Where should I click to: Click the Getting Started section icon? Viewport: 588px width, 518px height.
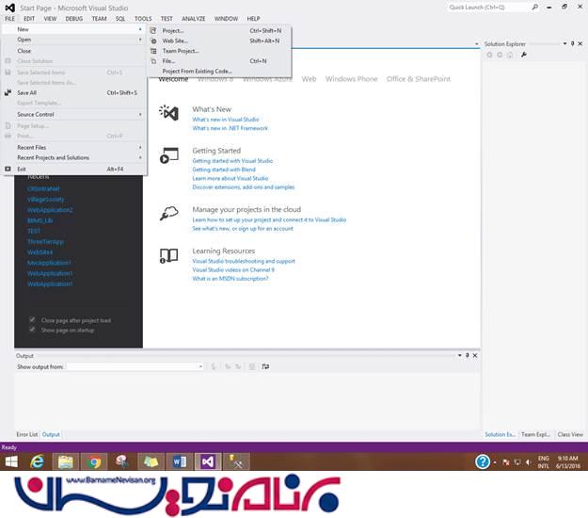tap(169, 155)
